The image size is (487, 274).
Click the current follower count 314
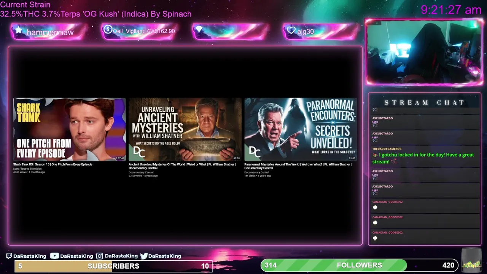(x=271, y=265)
